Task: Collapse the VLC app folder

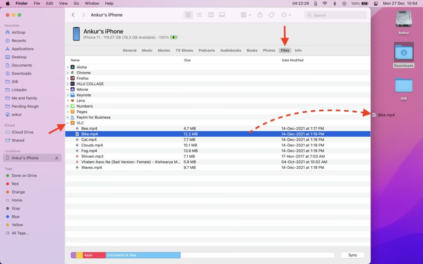Action: [x=68, y=123]
